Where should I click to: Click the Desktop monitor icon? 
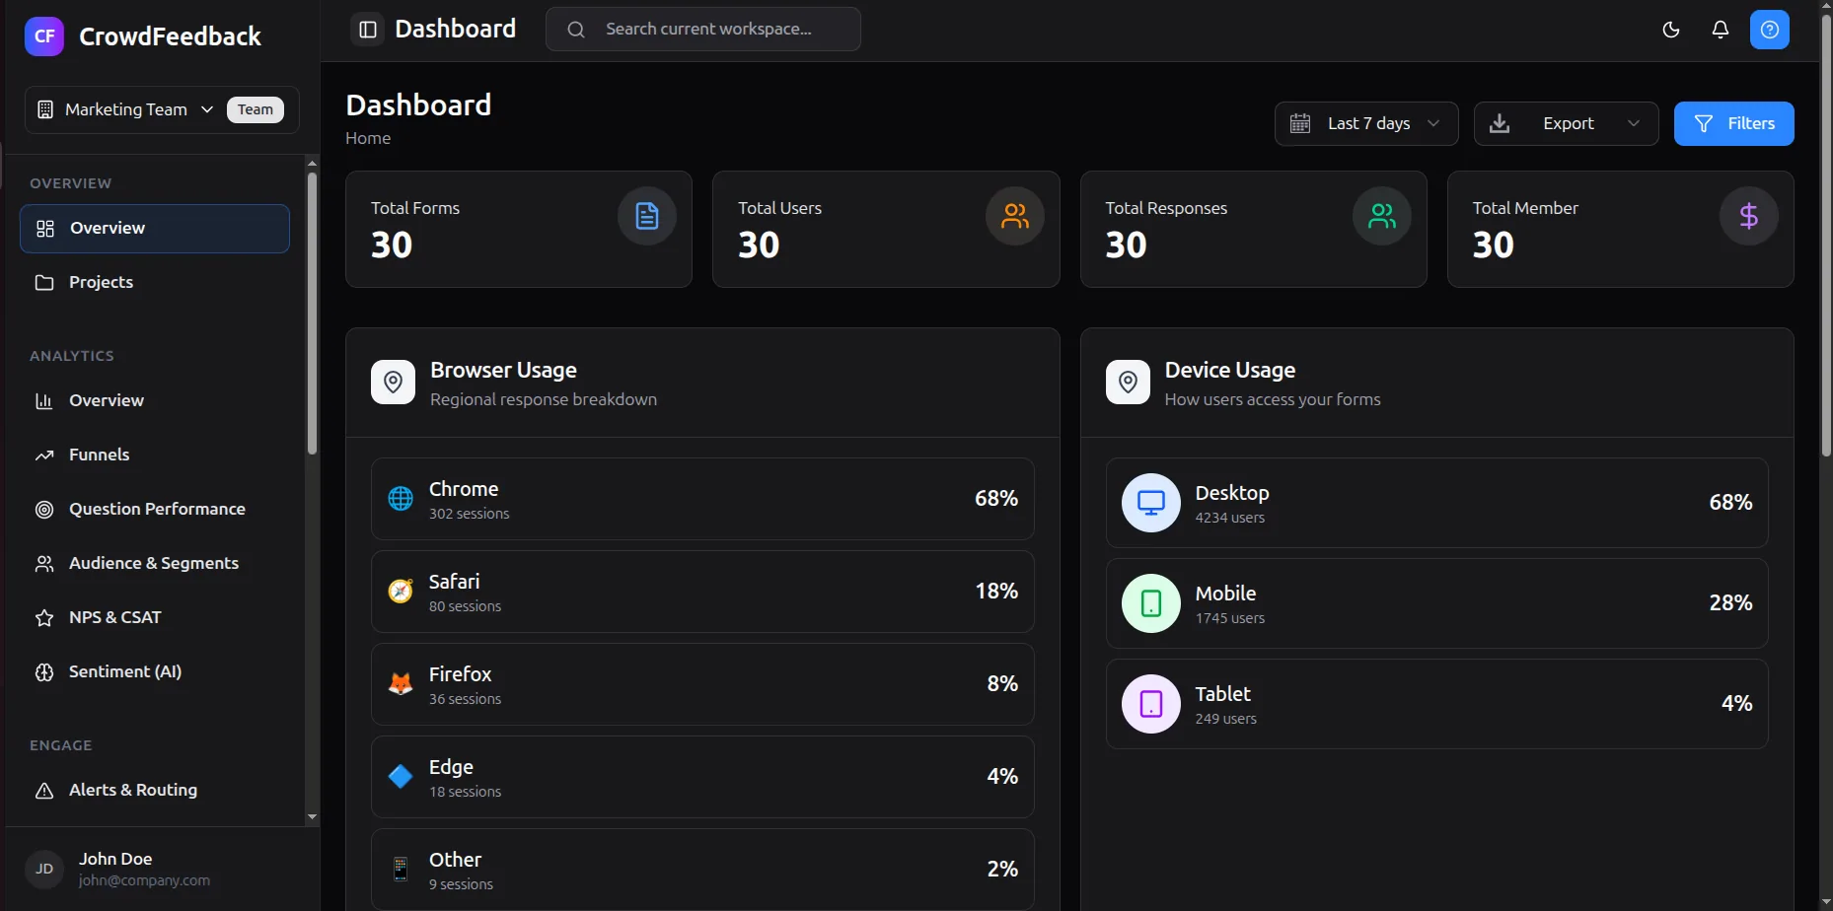[x=1151, y=503]
